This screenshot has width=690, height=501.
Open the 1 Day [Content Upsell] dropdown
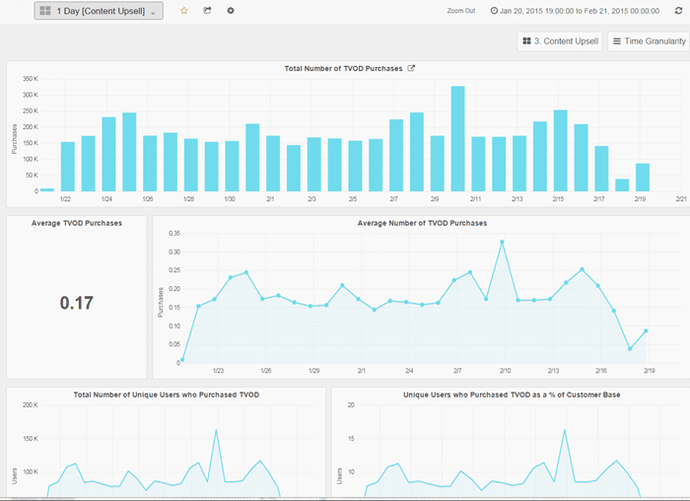point(99,11)
